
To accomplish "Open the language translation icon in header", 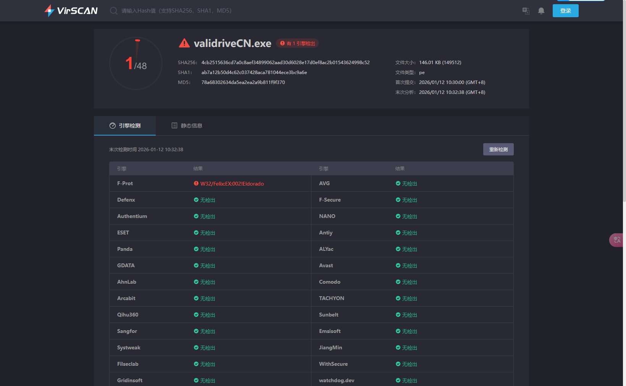I will coord(526,11).
